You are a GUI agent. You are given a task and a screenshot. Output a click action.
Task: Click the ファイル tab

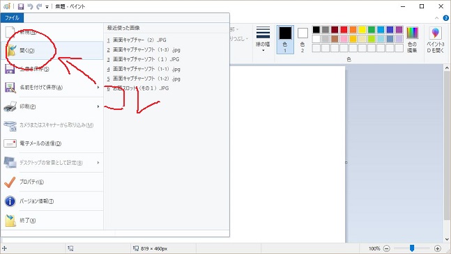click(12, 18)
